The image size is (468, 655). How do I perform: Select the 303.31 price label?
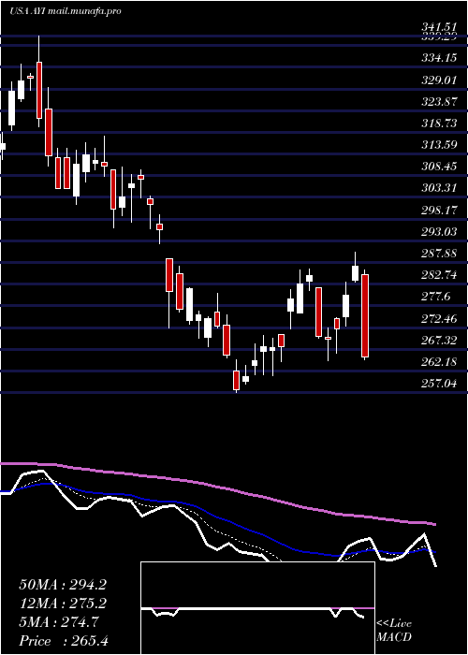(x=439, y=188)
